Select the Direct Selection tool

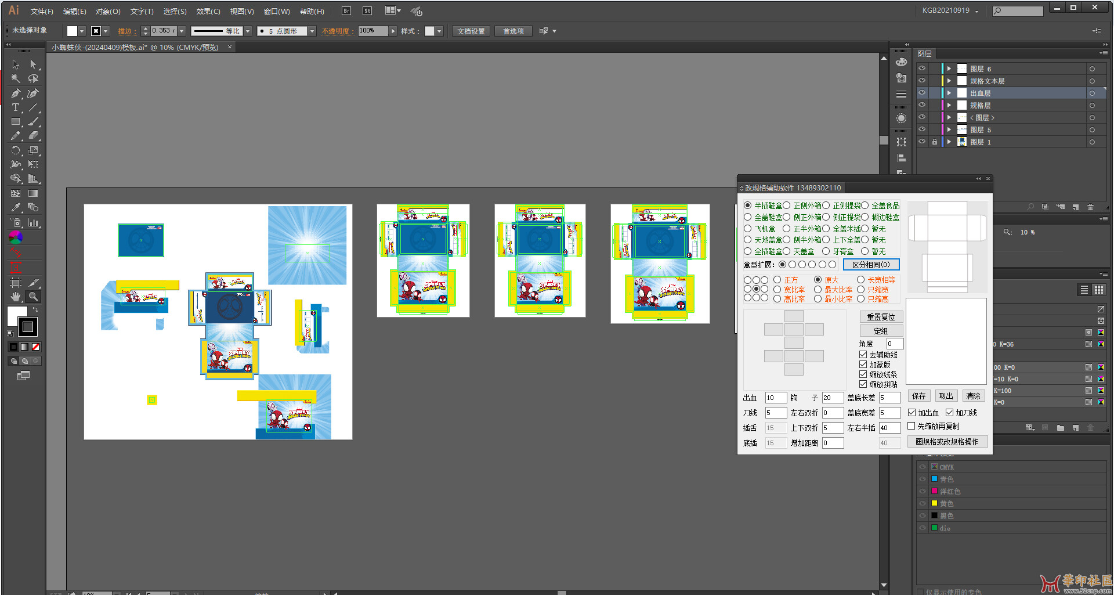33,64
